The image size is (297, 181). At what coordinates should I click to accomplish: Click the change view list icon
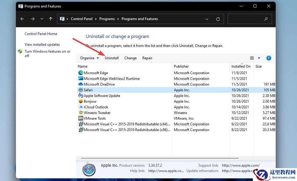click(252, 58)
